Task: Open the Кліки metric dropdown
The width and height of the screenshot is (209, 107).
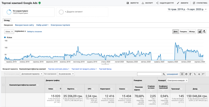Action: point(9,32)
